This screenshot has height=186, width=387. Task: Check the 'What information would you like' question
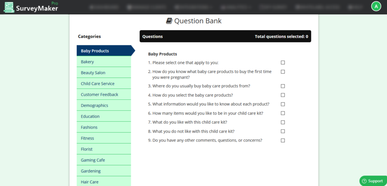pos(283,104)
